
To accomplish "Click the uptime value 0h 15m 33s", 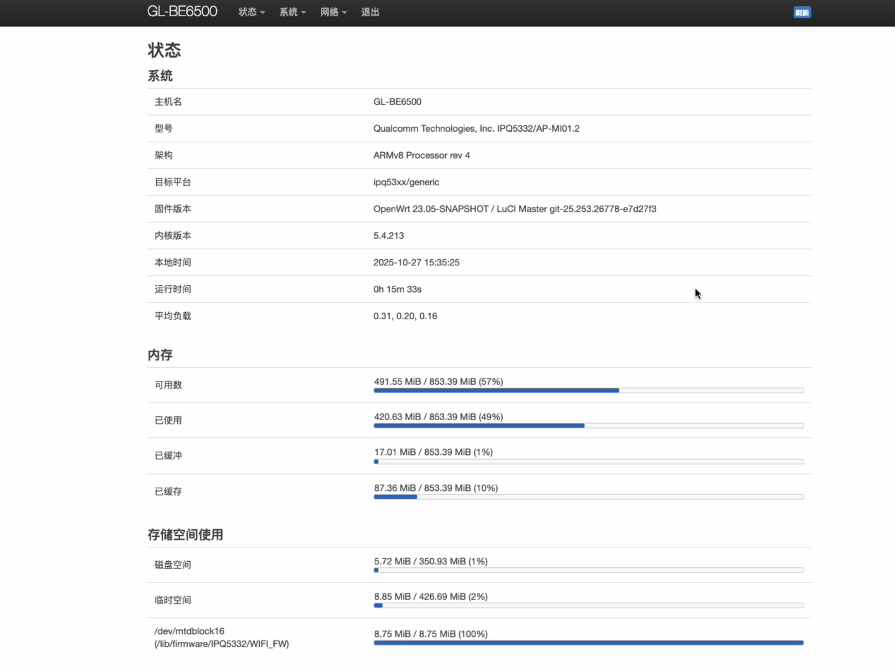I will point(397,289).
